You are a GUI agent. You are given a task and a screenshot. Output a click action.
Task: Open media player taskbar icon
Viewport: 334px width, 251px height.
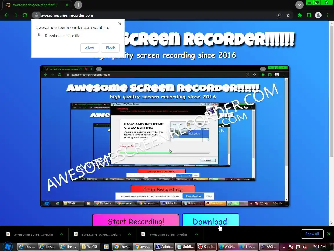[106, 247]
